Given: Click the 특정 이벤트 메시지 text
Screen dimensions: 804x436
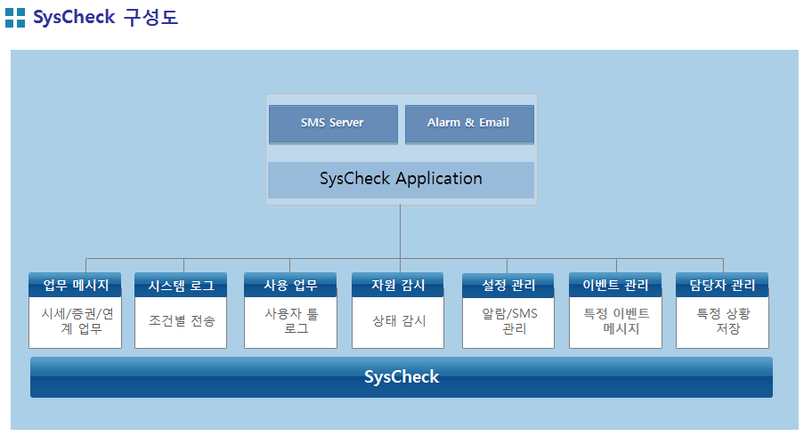Looking at the screenshot, I should (x=616, y=320).
